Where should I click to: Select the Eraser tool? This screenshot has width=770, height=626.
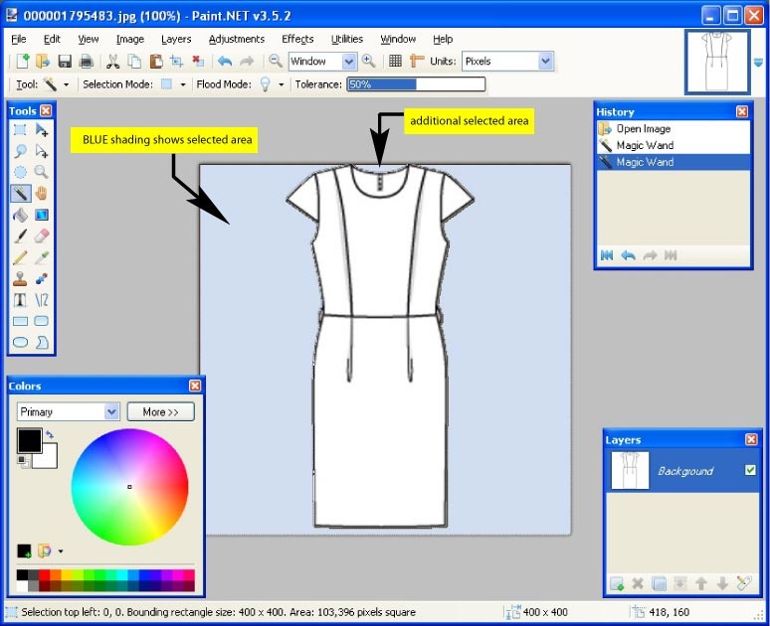[42, 236]
